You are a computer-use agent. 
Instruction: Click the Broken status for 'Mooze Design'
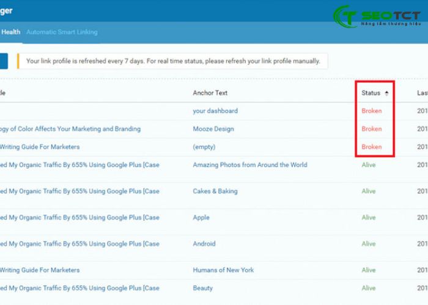[372, 129]
